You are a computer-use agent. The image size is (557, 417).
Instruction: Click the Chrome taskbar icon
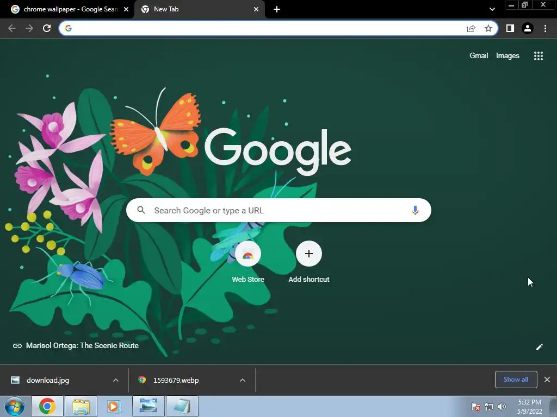(47, 406)
